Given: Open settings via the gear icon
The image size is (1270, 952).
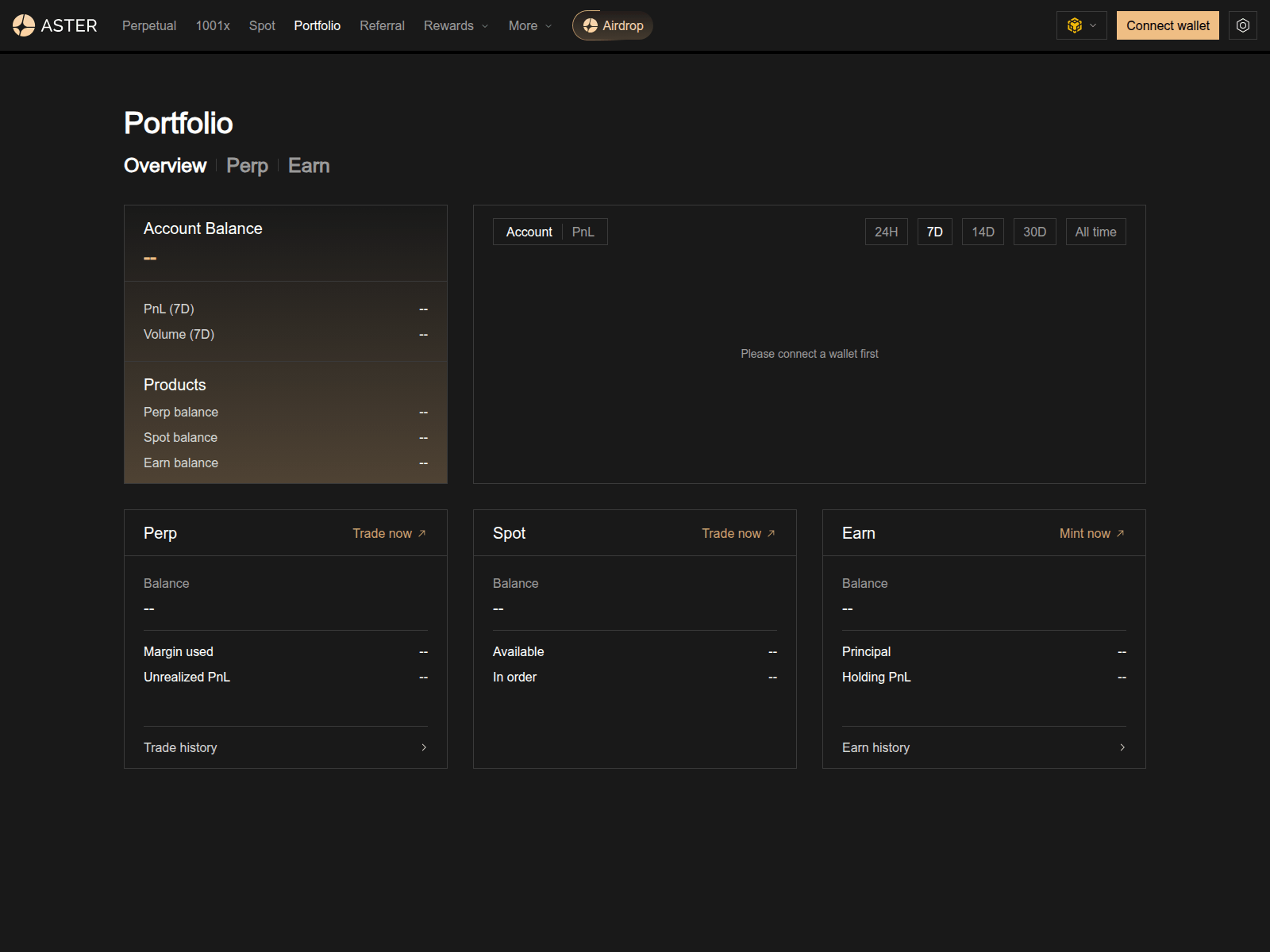Looking at the screenshot, I should click(1242, 25).
